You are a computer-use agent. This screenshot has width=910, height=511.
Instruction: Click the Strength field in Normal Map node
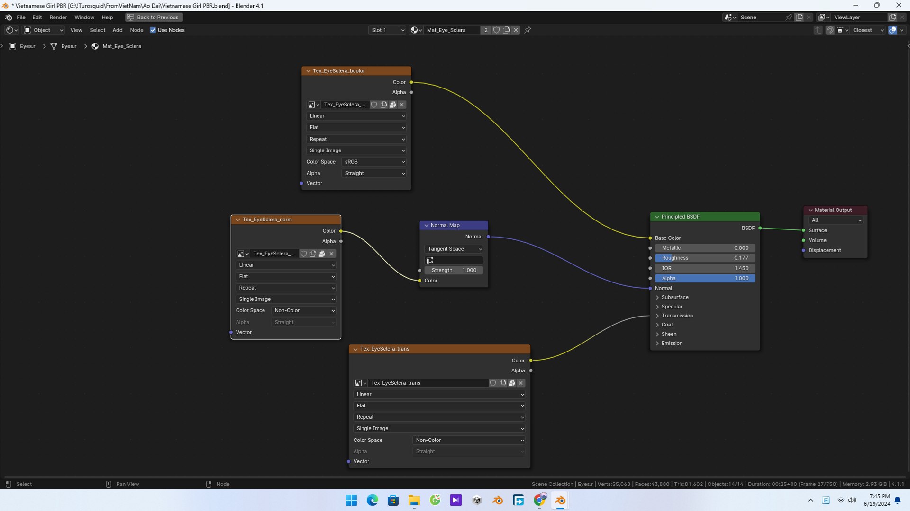point(454,270)
